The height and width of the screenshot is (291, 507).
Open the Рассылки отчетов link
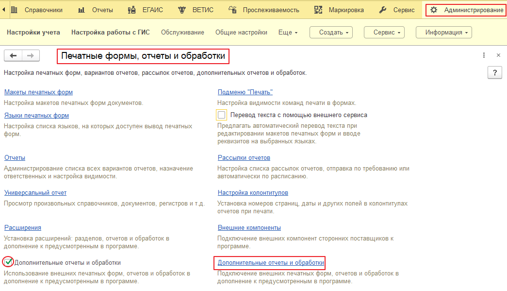[244, 157]
